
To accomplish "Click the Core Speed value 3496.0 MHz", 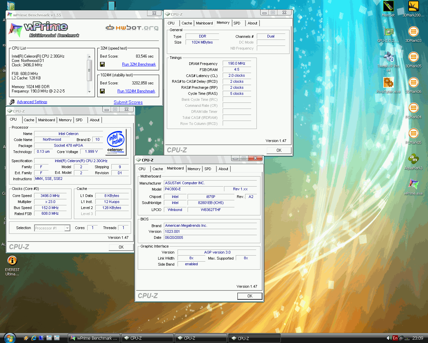I will pos(50,196).
